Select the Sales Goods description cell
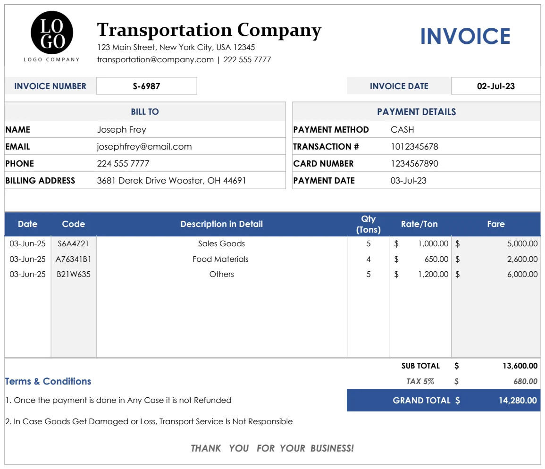The image size is (545, 469). (x=221, y=244)
